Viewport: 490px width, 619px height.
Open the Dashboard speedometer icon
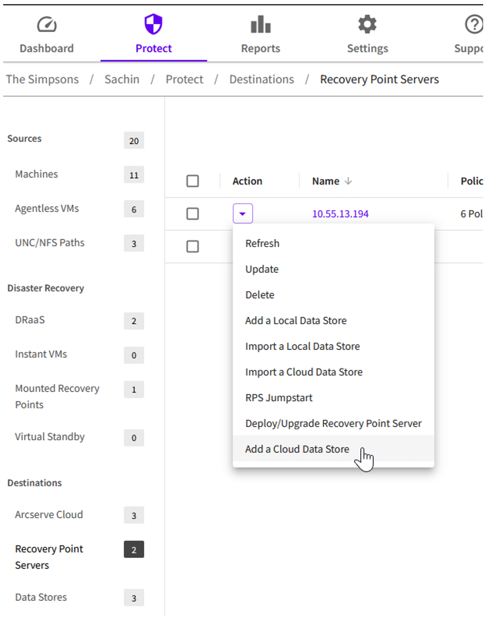coord(47,25)
